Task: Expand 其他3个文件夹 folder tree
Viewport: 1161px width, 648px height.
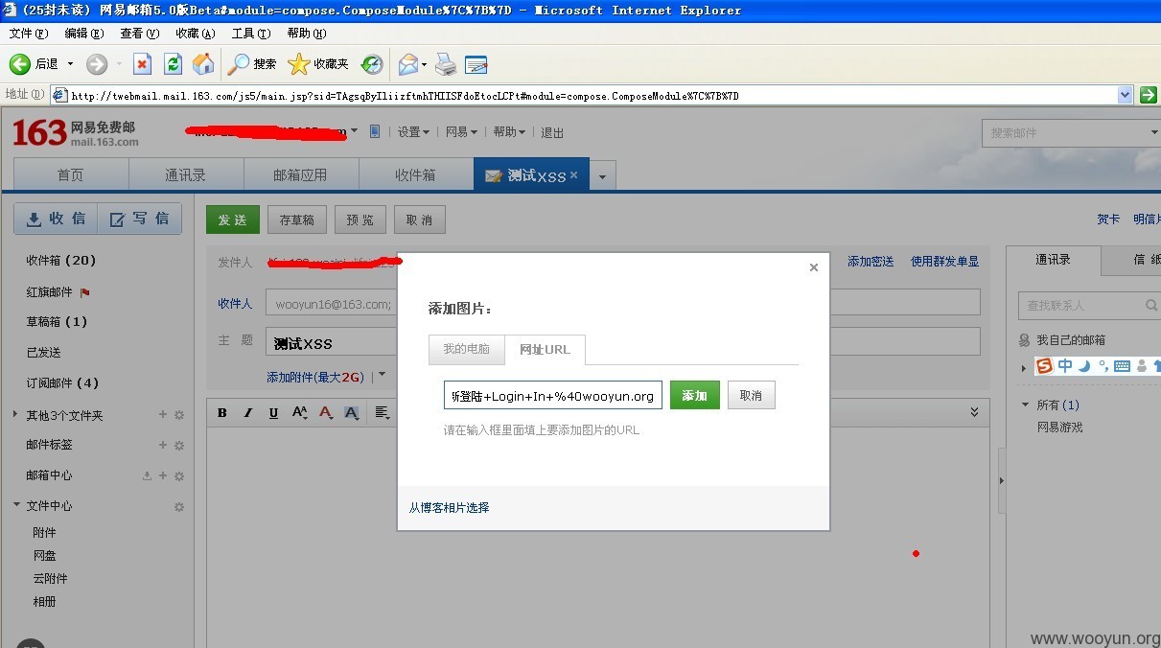Action: tap(15, 414)
